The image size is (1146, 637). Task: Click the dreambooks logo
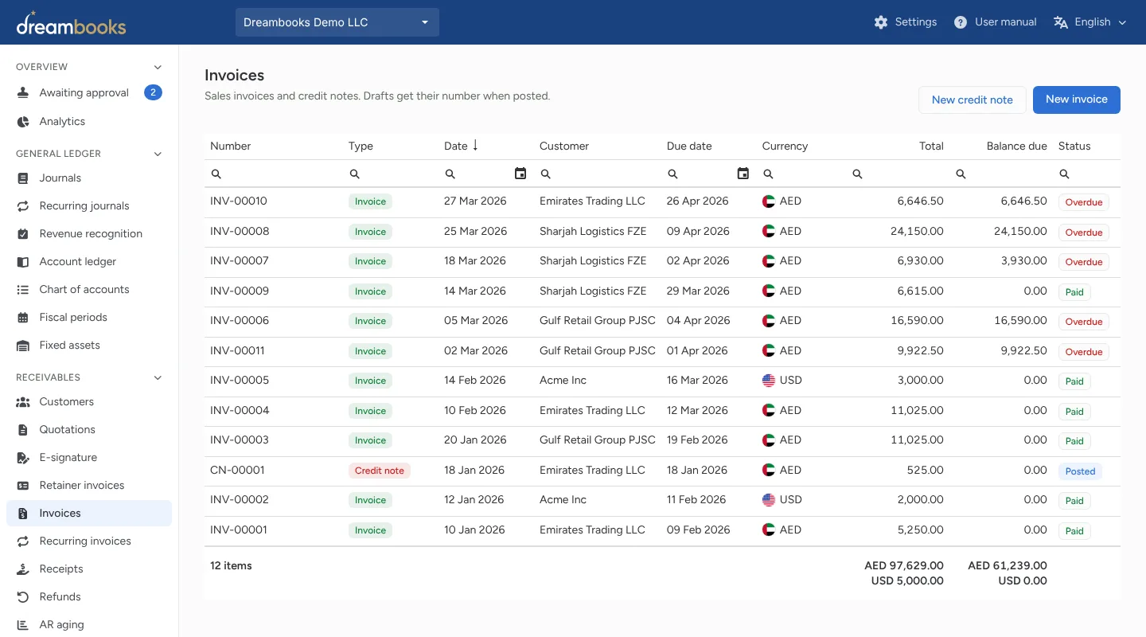[x=72, y=24]
